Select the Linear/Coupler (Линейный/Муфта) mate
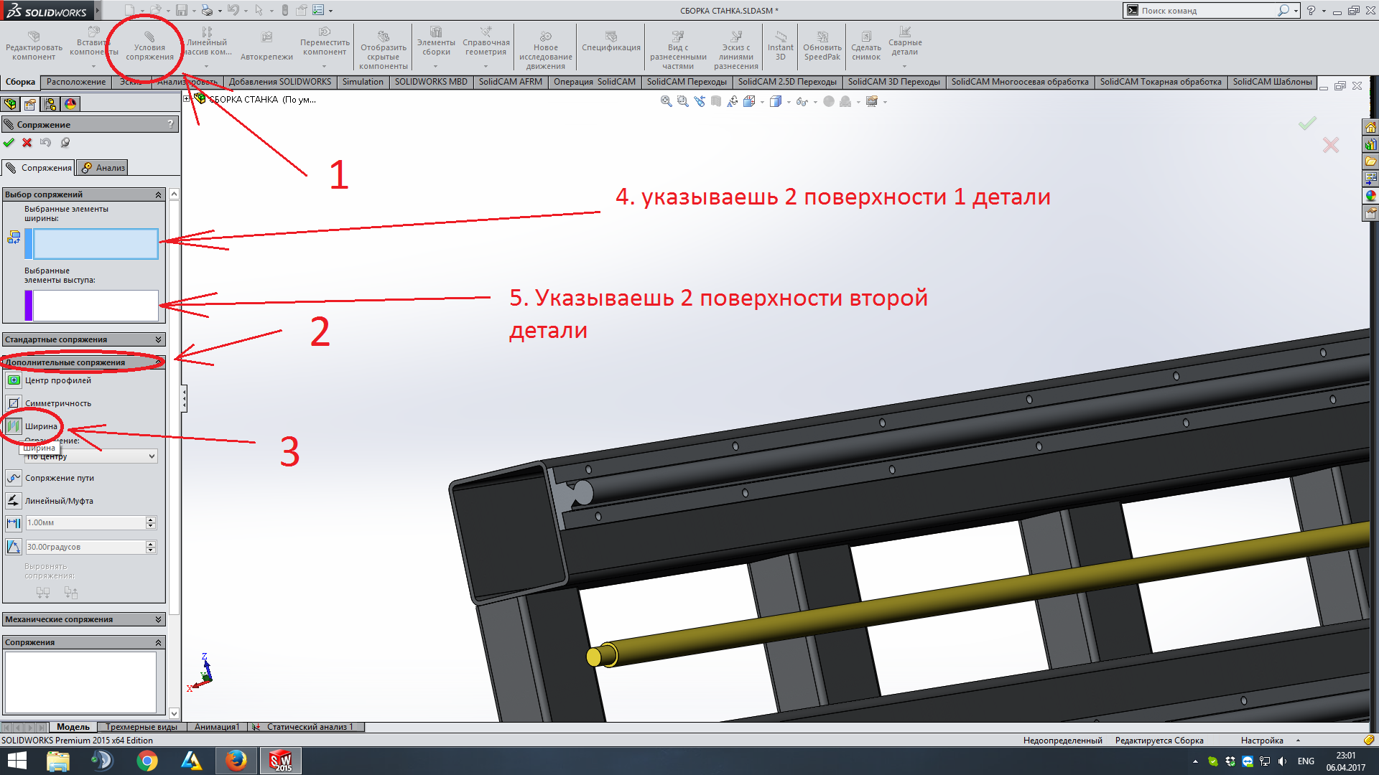1379x775 pixels. pyautogui.click(x=13, y=501)
